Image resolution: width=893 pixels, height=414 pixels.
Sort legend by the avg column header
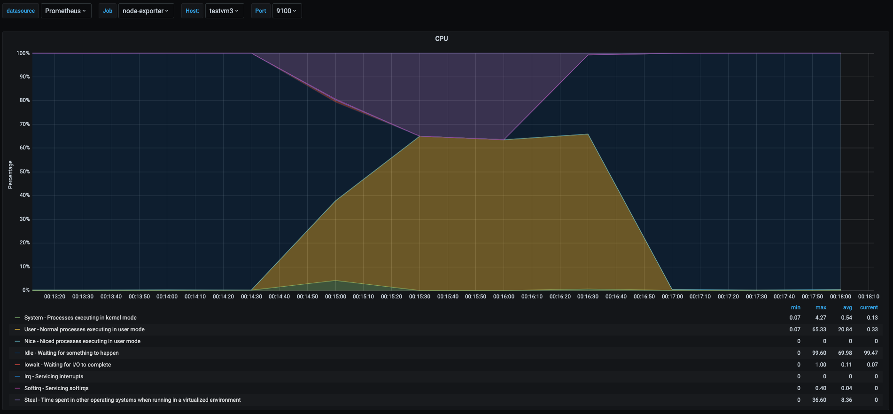[x=847, y=307]
